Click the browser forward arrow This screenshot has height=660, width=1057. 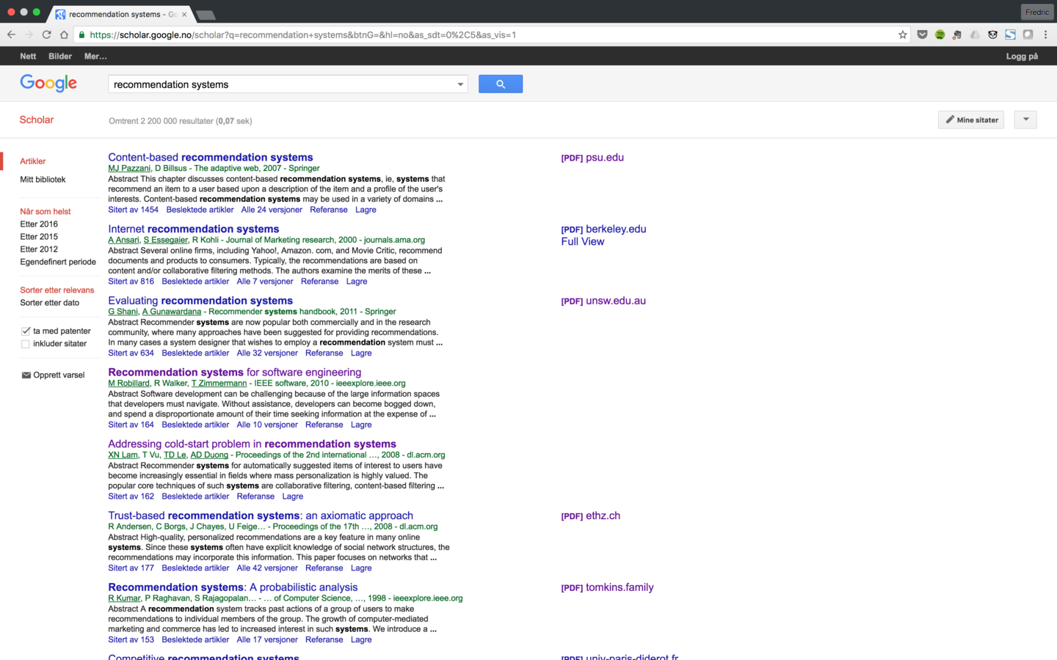29,34
